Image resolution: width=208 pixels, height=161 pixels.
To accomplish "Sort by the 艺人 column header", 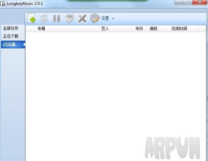I will tap(115, 28).
